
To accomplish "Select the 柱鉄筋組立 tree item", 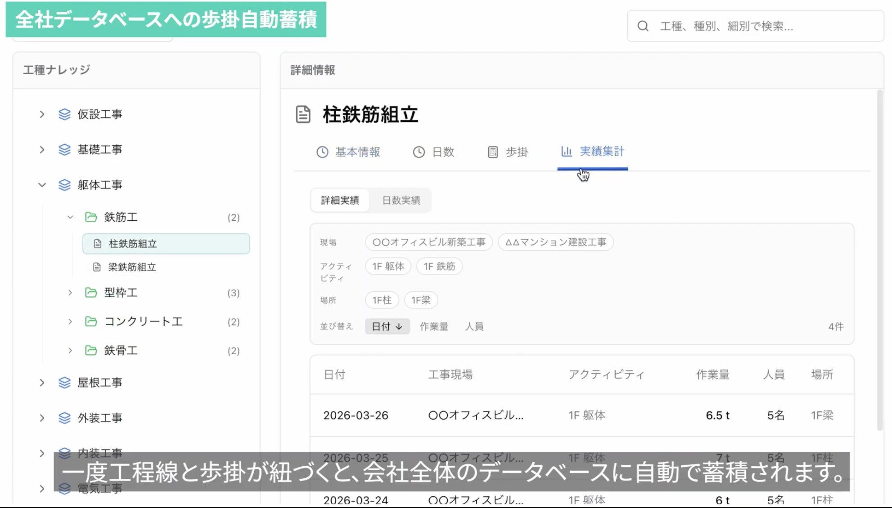I will [x=166, y=244].
